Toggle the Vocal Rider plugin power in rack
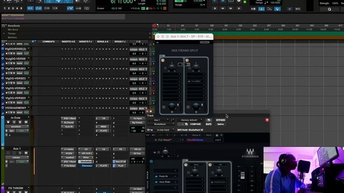This screenshot has width=344, height=193. [x=156, y=182]
